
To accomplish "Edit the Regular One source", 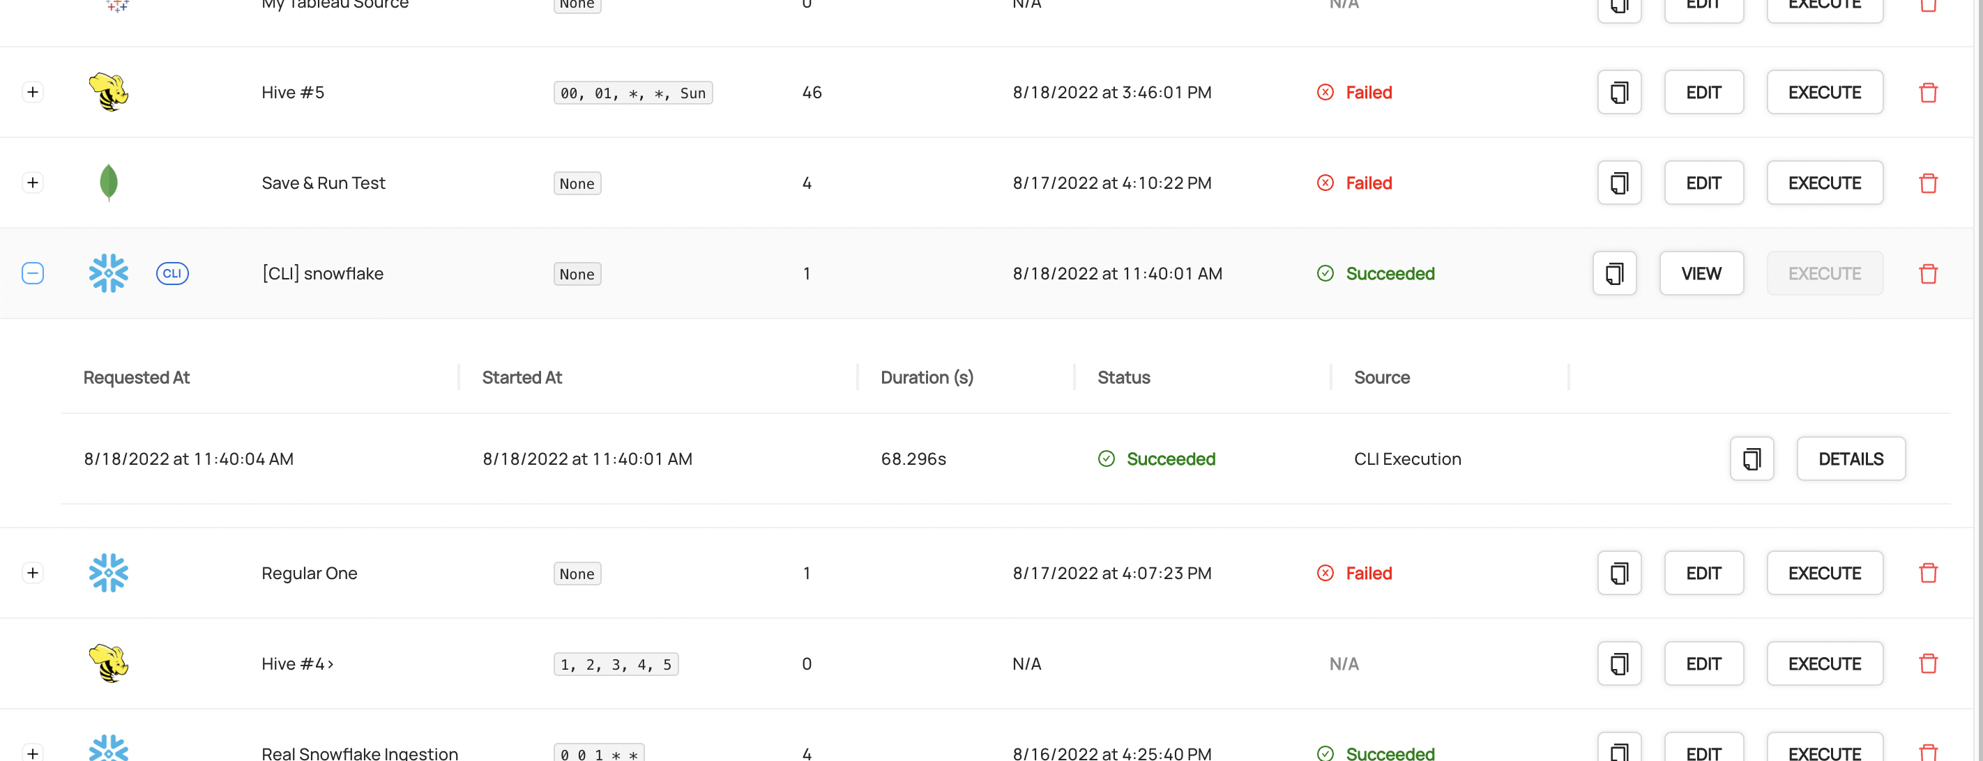I will coord(1703,572).
